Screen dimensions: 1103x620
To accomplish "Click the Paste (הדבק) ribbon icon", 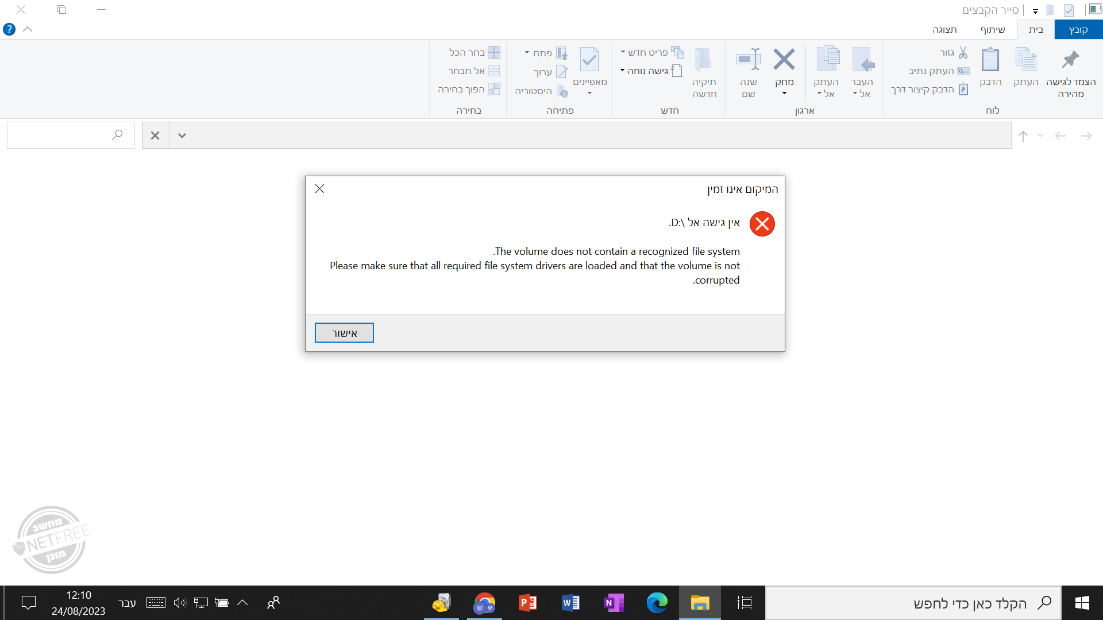I will 990,60.
